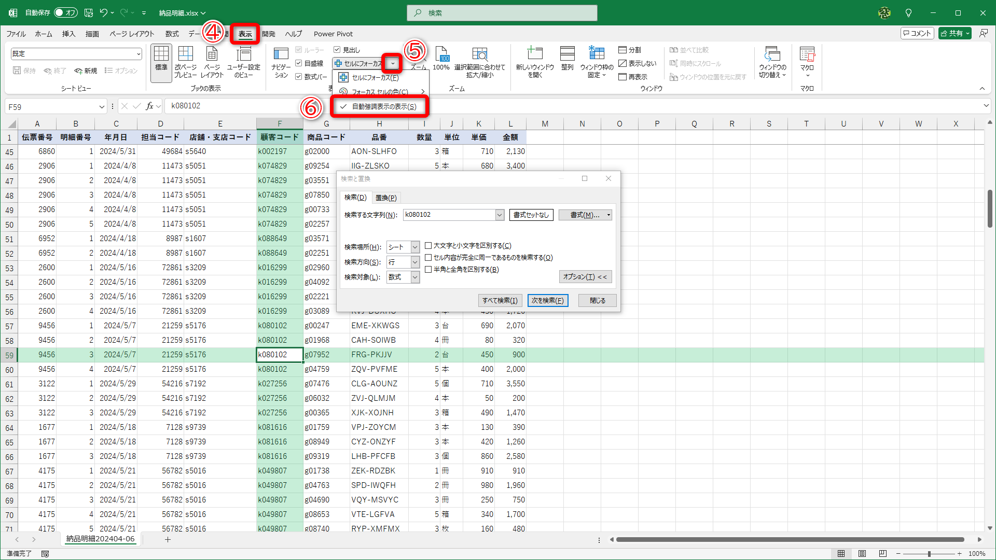Image resolution: width=996 pixels, height=560 pixels.
Task: Enable match case checkbox in Find dialog
Action: [428, 246]
